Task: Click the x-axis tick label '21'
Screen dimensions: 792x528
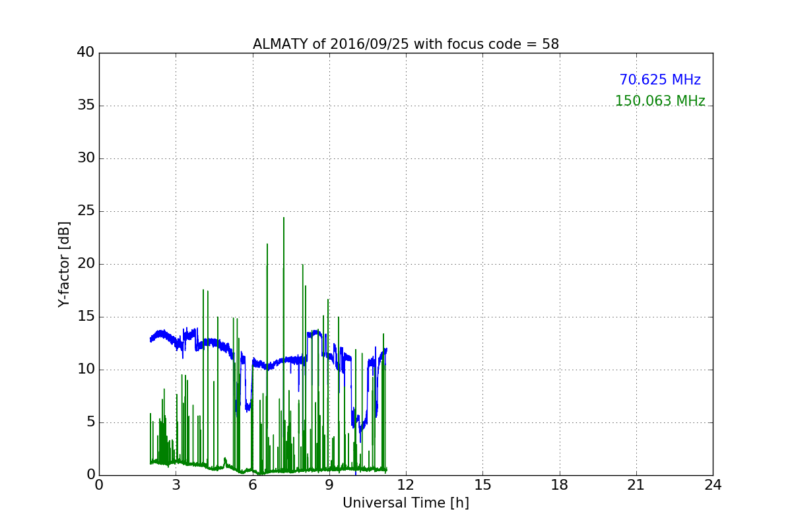Action: pos(636,484)
